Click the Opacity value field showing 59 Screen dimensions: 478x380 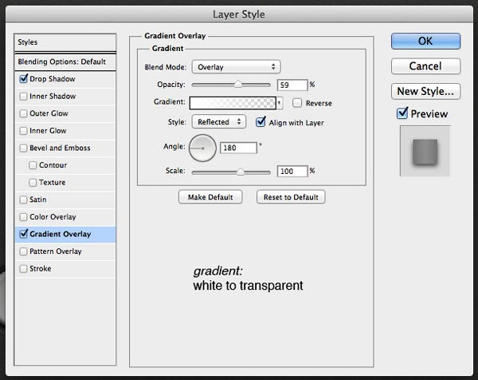(x=292, y=85)
